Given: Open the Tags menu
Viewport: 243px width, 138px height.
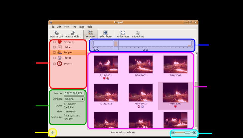Looking at the screenshot, I should tap(82, 27).
